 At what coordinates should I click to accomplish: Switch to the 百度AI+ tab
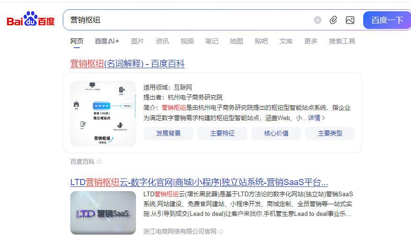coord(107,41)
